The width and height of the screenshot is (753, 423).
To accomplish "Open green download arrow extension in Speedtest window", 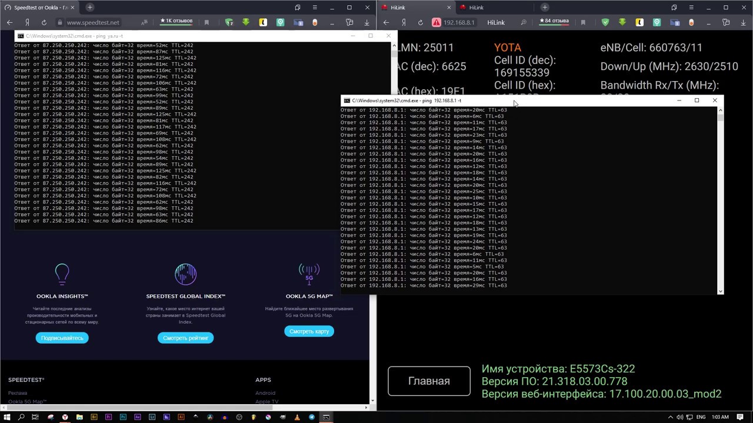I will pos(246,22).
